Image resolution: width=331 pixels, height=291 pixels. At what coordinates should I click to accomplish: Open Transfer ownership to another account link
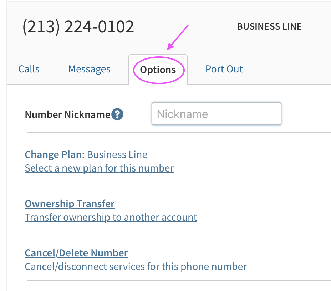click(111, 217)
